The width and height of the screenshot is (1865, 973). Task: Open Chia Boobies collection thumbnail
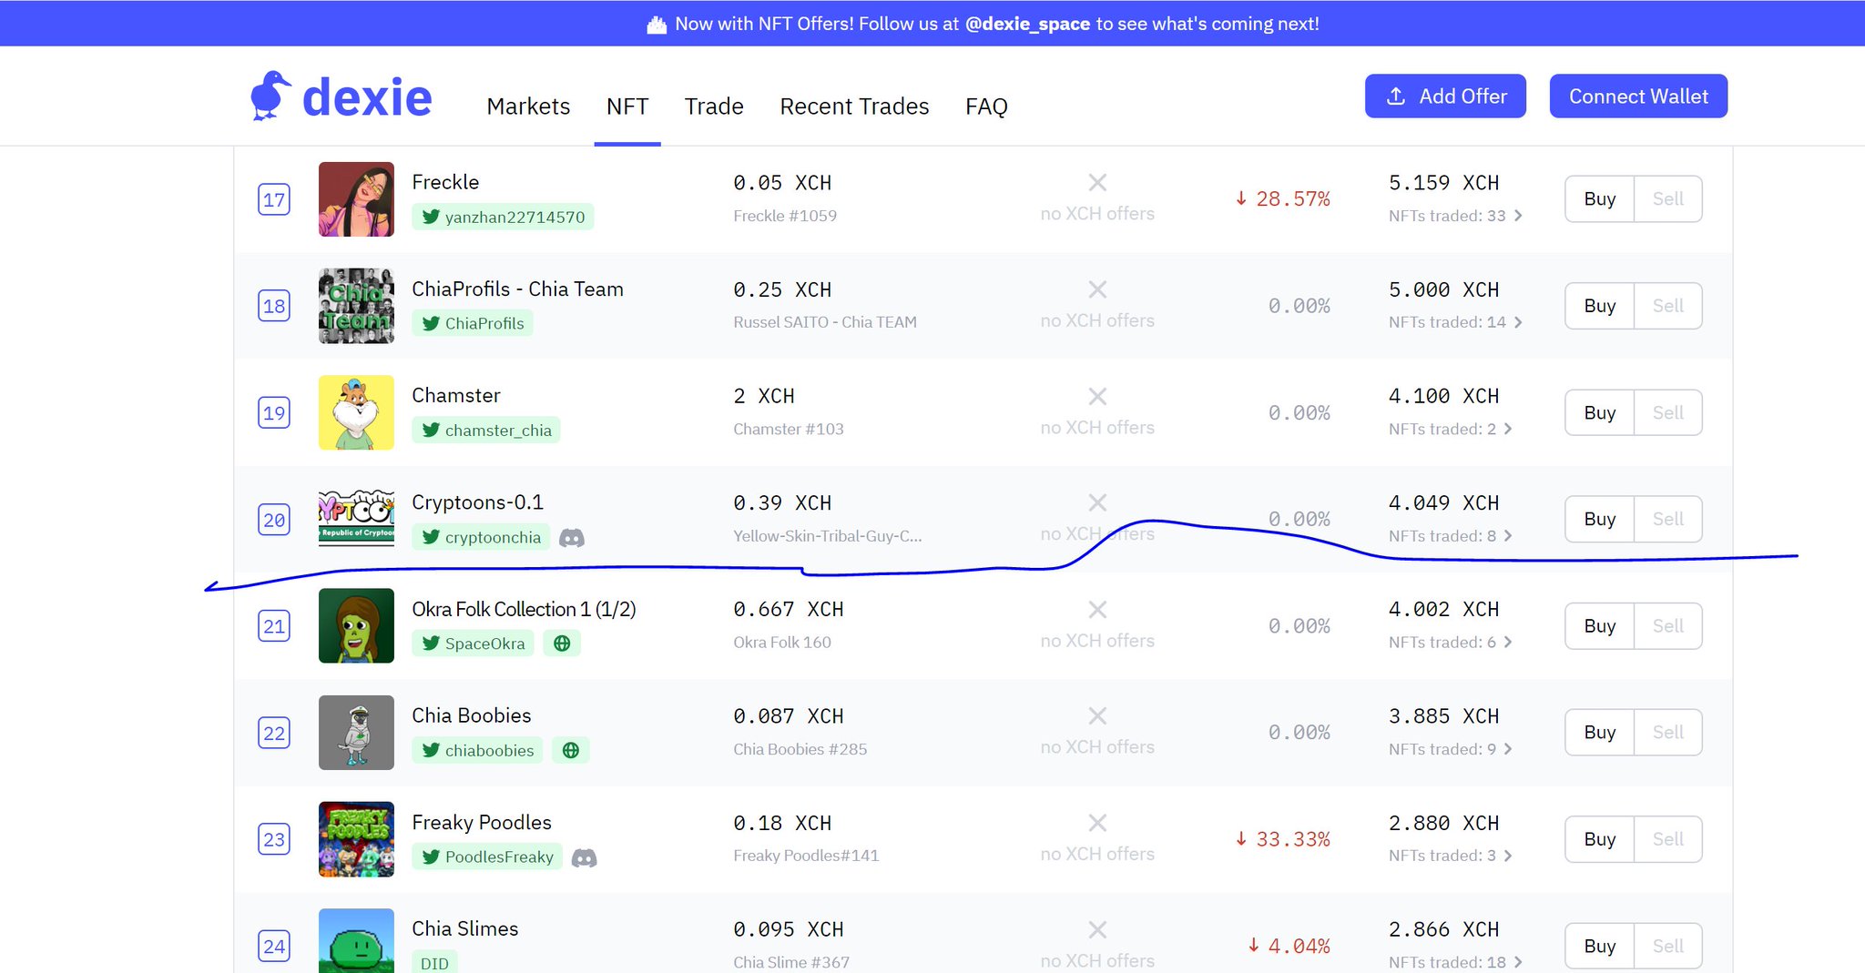click(356, 733)
